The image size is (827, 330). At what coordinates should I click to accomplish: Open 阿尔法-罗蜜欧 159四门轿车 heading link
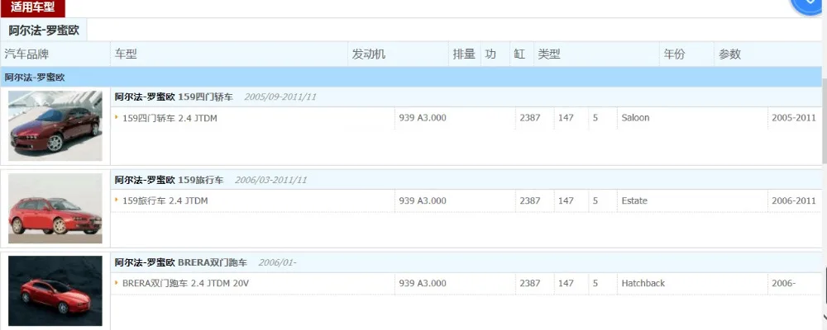coord(174,97)
